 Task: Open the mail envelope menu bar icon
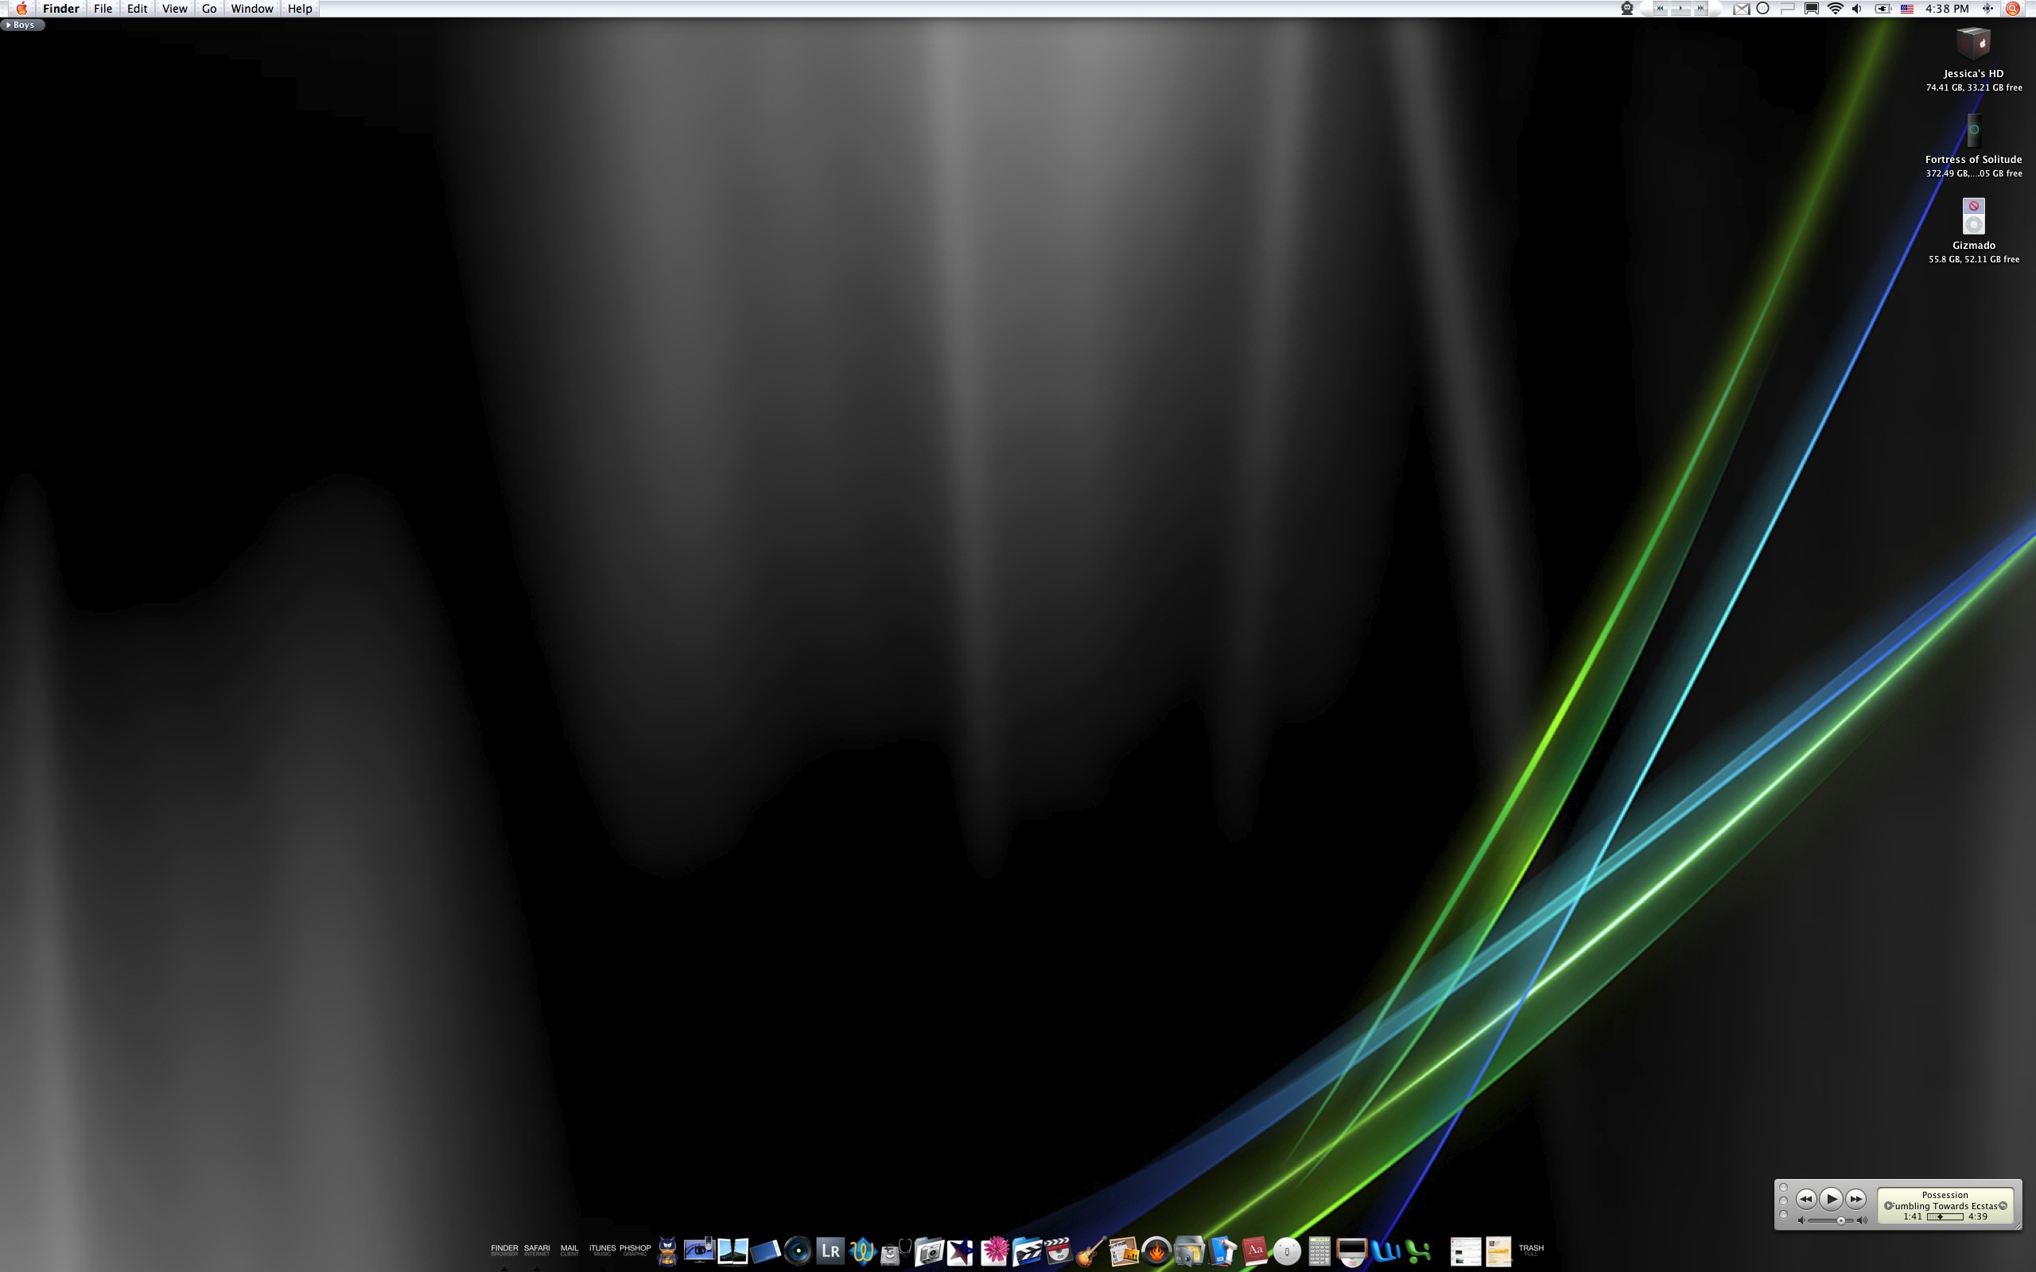click(1742, 9)
